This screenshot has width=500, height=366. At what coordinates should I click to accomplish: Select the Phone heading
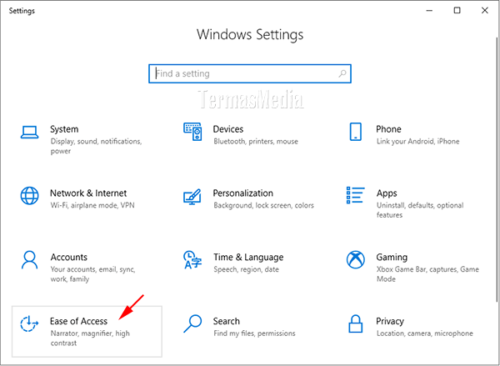click(x=388, y=129)
